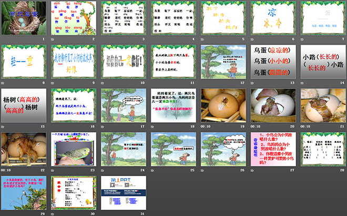Click the animation icon below slide 24

coord(103,170)
